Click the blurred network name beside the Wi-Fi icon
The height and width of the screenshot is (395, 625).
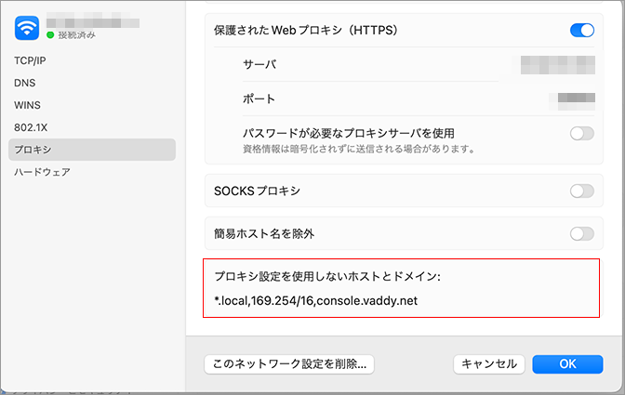(93, 20)
